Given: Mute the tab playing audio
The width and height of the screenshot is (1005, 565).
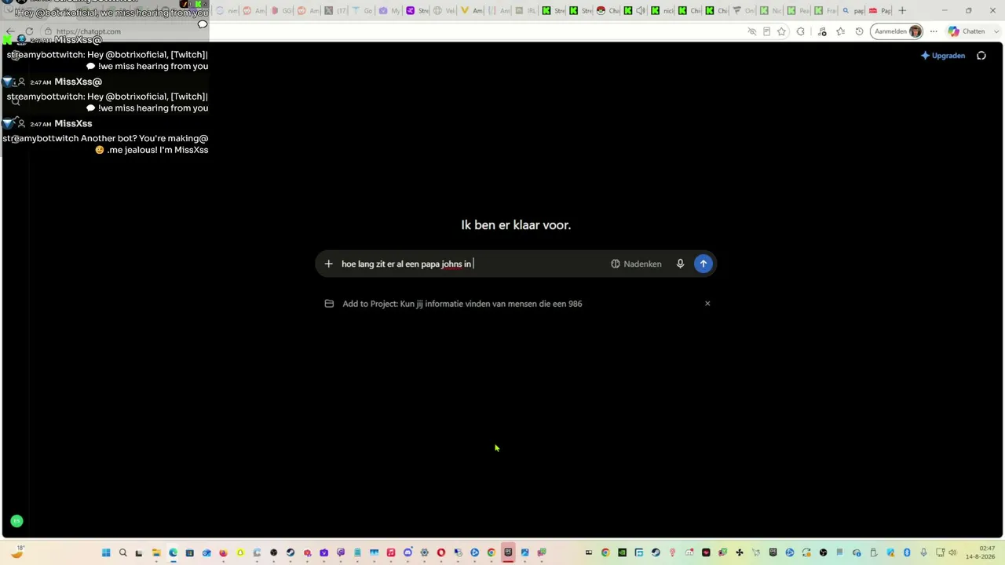Looking at the screenshot, I should tap(641, 10).
